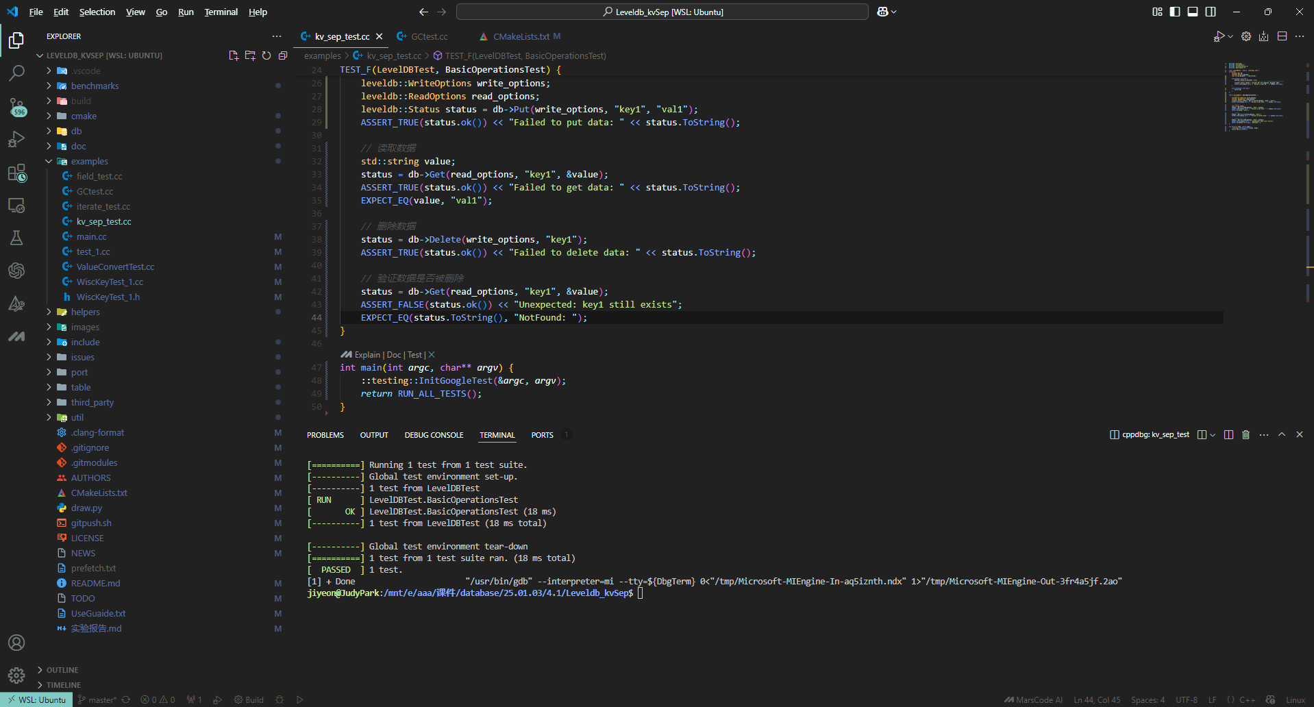1314x707 pixels.
Task: Open the Testing flask view
Action: click(x=16, y=238)
